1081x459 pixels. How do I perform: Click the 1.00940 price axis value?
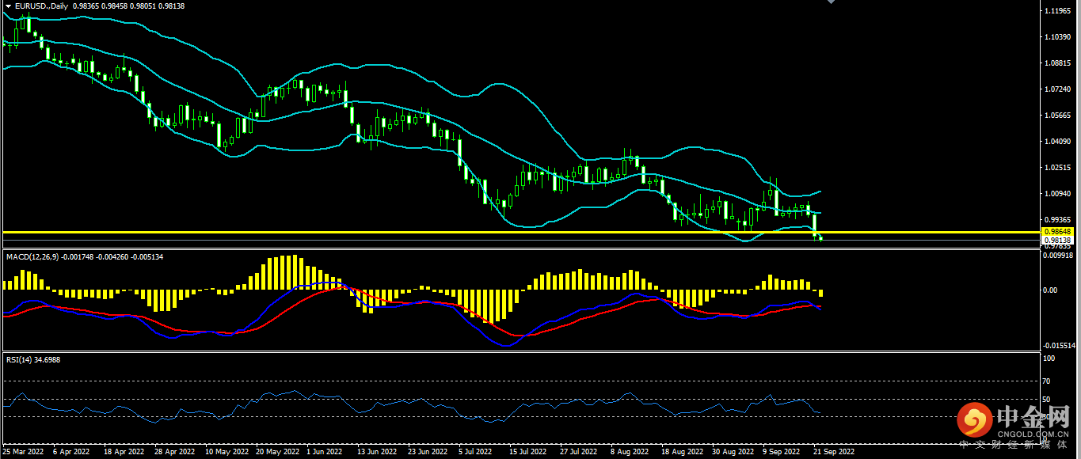tap(1058, 194)
